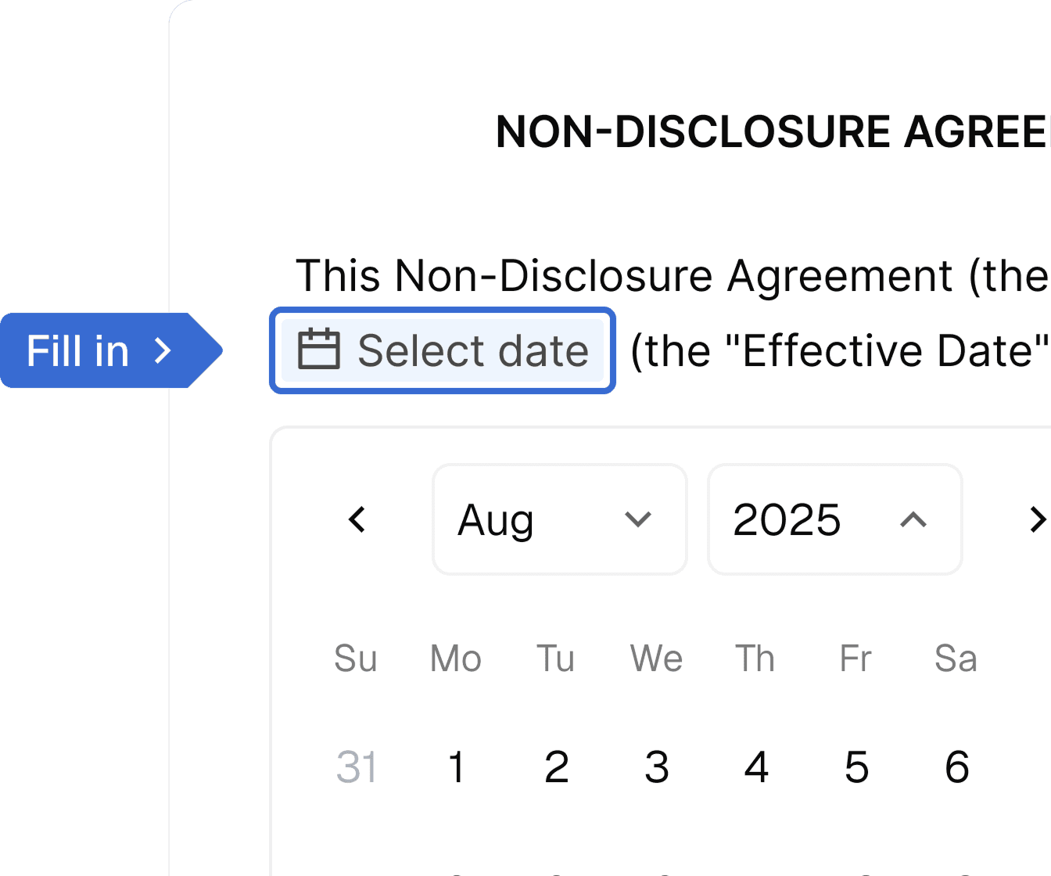Click the Select date field
The width and height of the screenshot is (1051, 876).
(x=443, y=350)
